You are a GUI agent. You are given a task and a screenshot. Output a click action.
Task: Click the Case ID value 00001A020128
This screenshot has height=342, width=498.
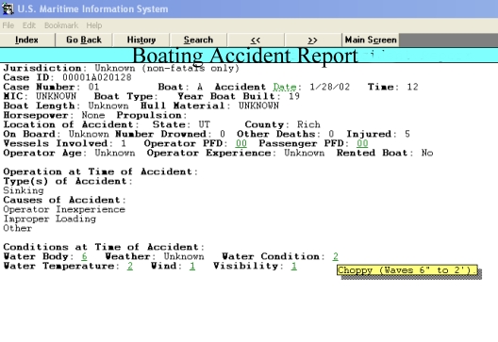tap(97, 77)
